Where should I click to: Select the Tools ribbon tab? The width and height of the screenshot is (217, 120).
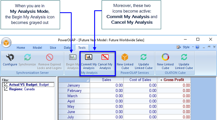pos(82,48)
